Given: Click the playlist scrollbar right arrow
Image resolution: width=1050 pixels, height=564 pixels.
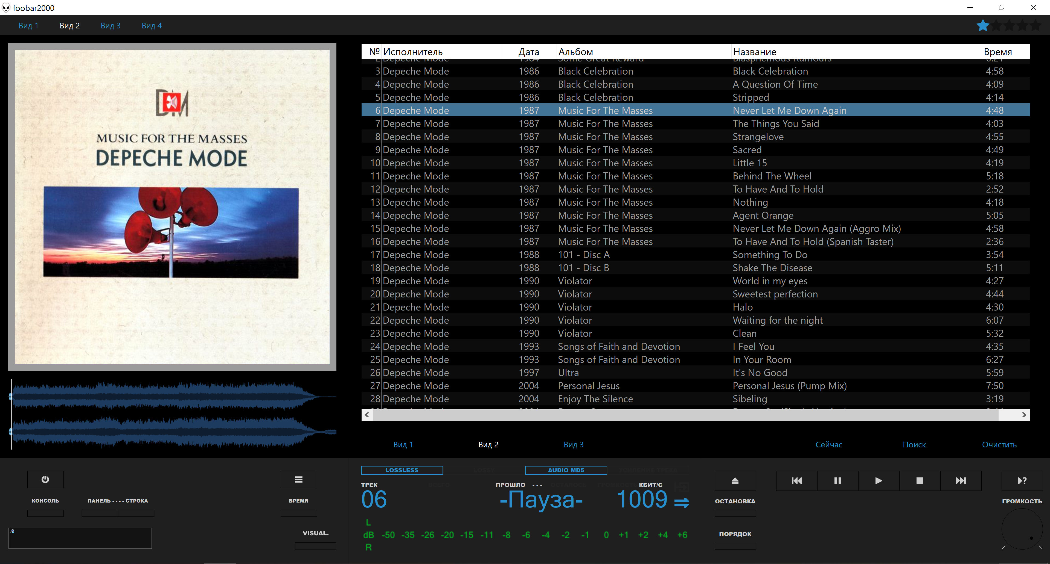Looking at the screenshot, I should click(x=1024, y=415).
